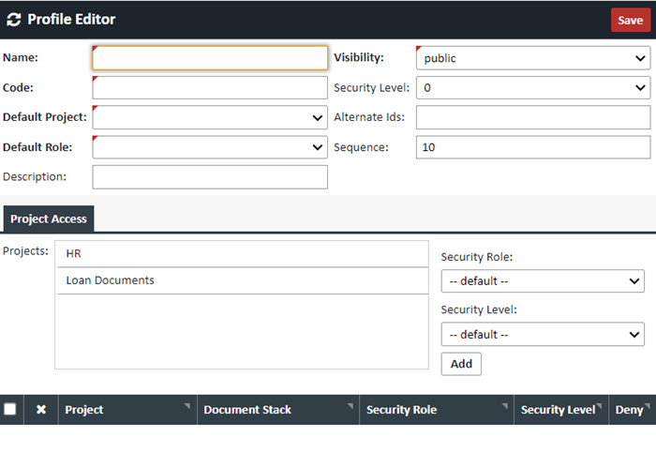The height and width of the screenshot is (468, 656).
Task: Open the Project Access Security Level dropdown
Action: pos(543,335)
